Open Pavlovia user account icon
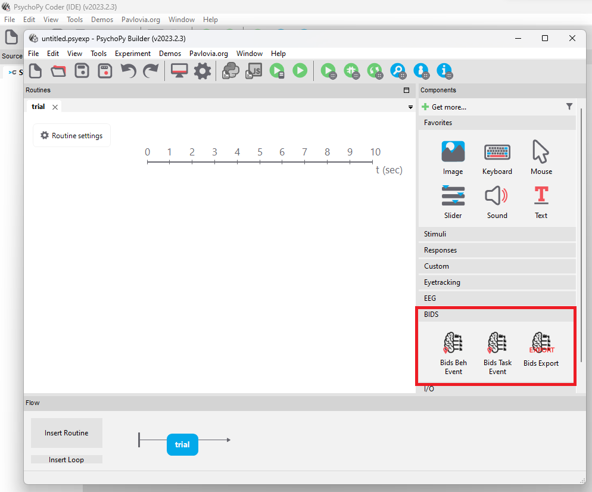This screenshot has height=492, width=592. (x=421, y=71)
